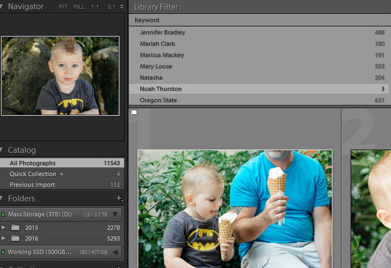Expand the 2015 folder arrow
The image size is (391, 268).
tap(3, 227)
